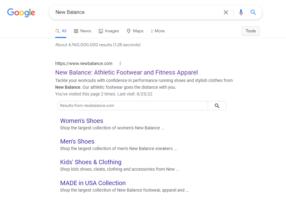Click the blue magnifier search icon
The width and height of the screenshot is (286, 207).
[x=253, y=12]
